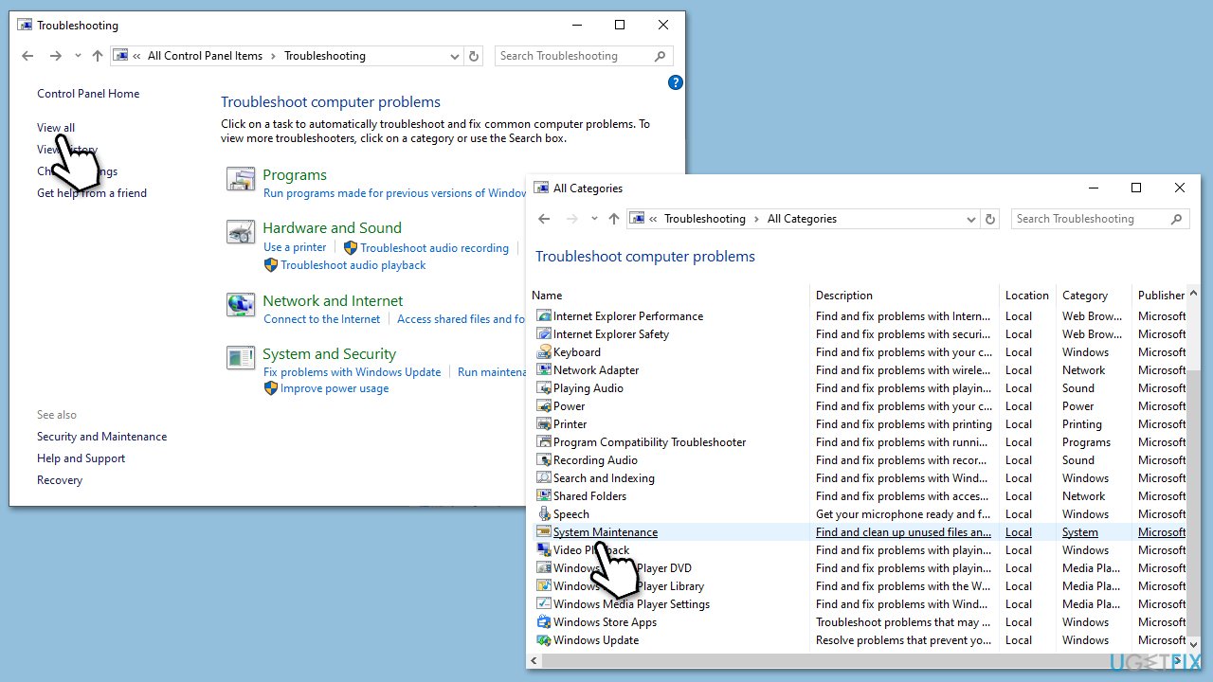Open Fix problems with Windows Update link

353,372
